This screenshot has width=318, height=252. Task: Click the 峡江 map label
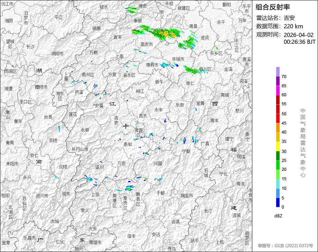tap(140, 91)
